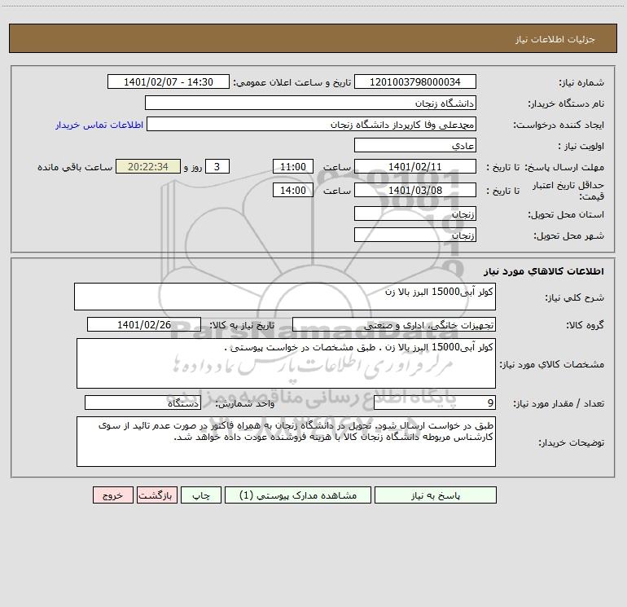Click general description field کولر آبی15000
This screenshot has width=627, height=607.
click(x=285, y=297)
